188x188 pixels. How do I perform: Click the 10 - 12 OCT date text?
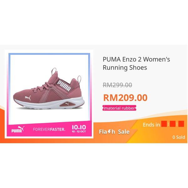[79, 131]
